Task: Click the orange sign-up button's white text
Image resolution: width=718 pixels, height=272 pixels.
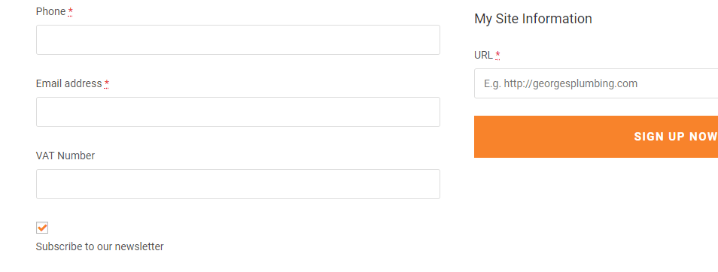Action: 676,137
